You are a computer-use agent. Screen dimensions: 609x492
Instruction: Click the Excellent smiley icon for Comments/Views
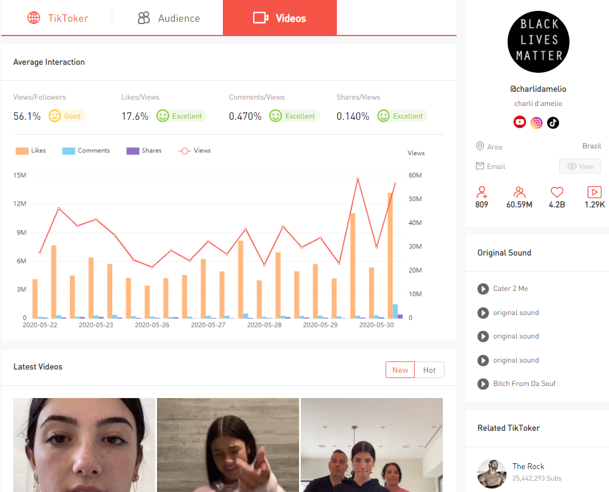[276, 116]
